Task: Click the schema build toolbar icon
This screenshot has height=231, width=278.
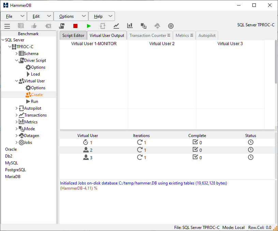Action: [21, 26]
